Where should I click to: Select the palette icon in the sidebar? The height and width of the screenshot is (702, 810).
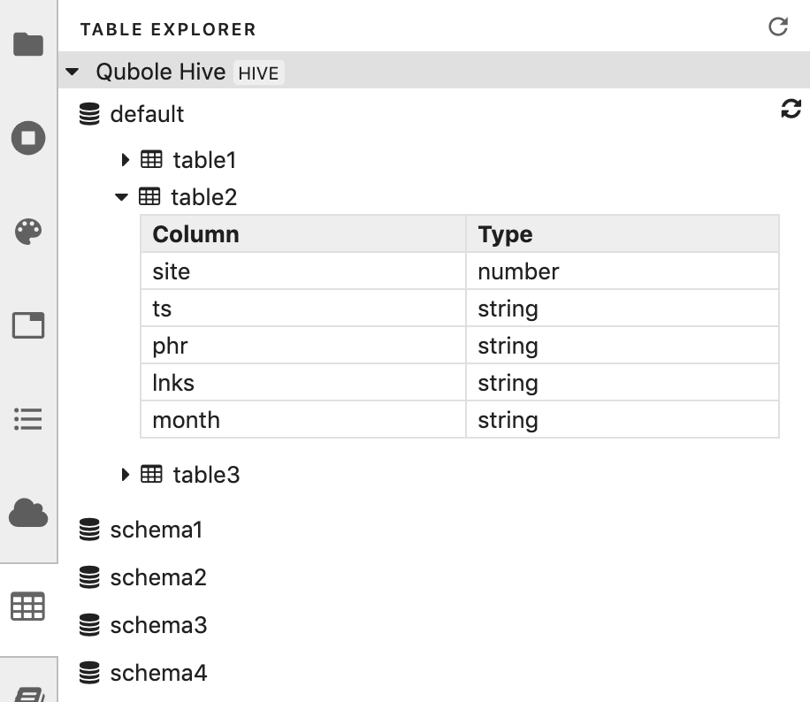coord(27,232)
